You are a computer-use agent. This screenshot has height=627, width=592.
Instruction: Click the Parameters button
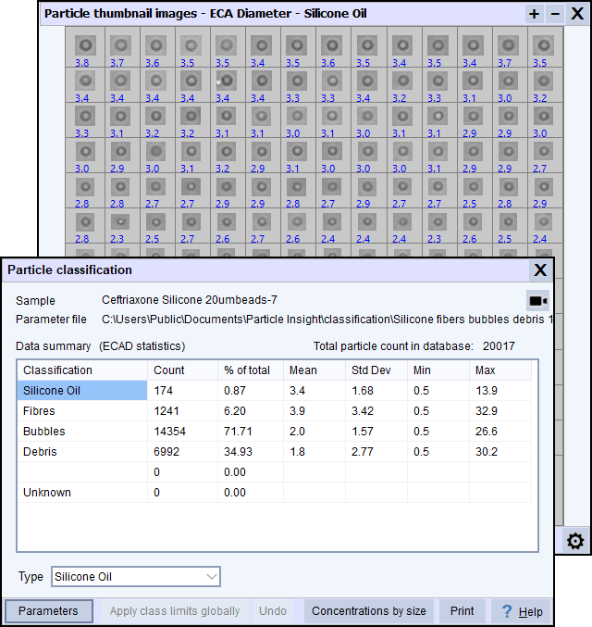(48, 611)
